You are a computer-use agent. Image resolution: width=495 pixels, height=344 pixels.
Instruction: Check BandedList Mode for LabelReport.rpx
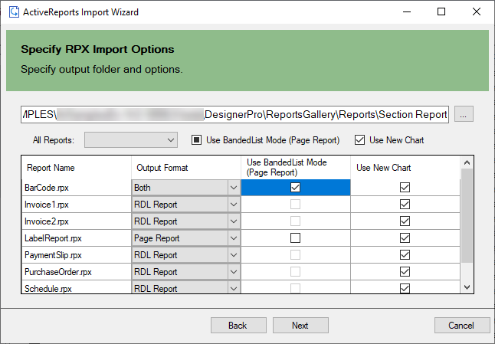pos(295,238)
